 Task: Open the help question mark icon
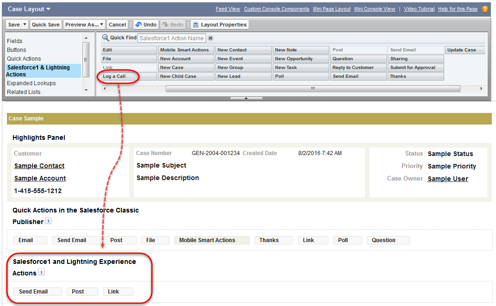484,9
